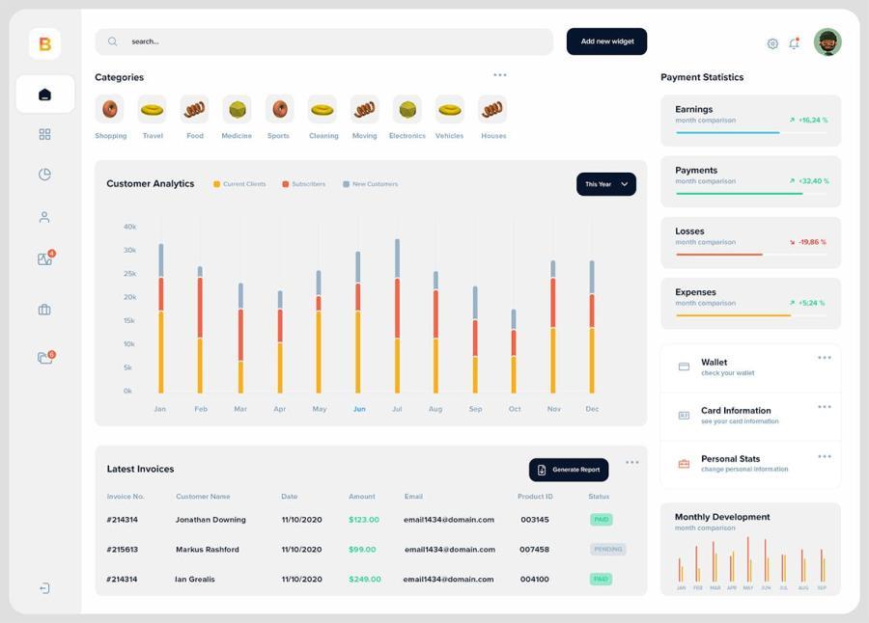Image resolution: width=869 pixels, height=623 pixels.
Task: Click the Card Information icon
Action: [684, 416]
